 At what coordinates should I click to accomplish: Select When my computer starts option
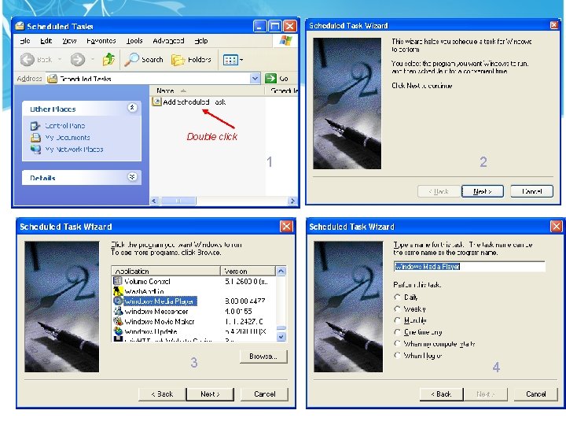[398, 344]
